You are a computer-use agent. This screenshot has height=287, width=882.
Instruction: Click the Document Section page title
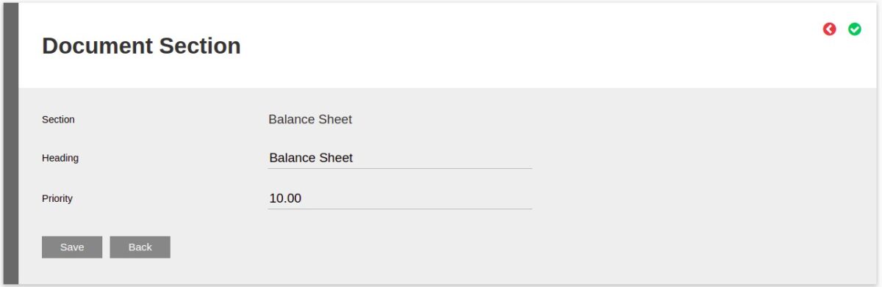141,46
